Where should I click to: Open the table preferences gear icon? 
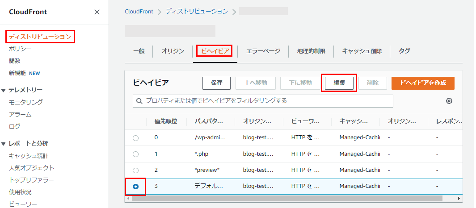pyautogui.click(x=449, y=101)
